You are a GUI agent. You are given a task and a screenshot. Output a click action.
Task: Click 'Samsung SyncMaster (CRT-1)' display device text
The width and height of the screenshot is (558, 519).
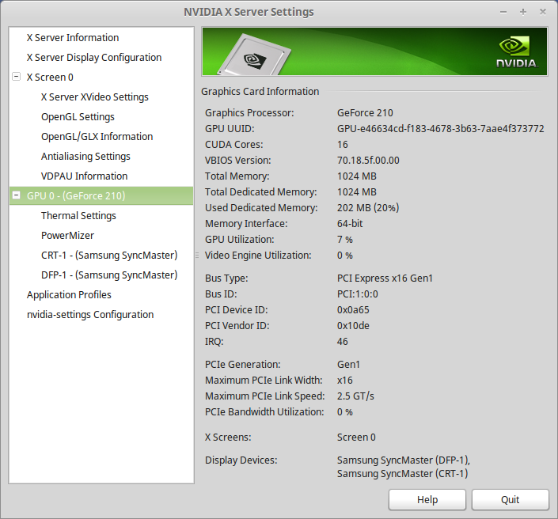click(x=403, y=474)
